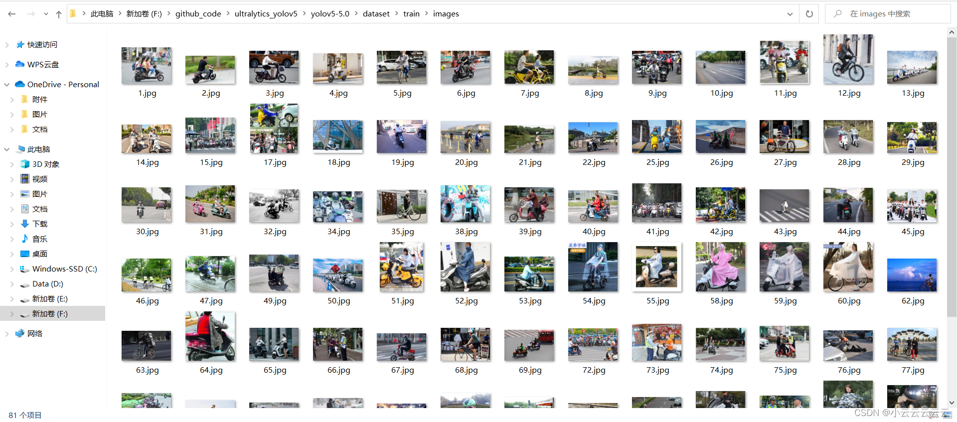Open Data (D:) drive icon

click(x=25, y=284)
